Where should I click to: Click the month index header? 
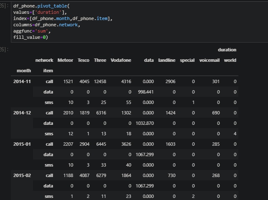click(x=24, y=71)
